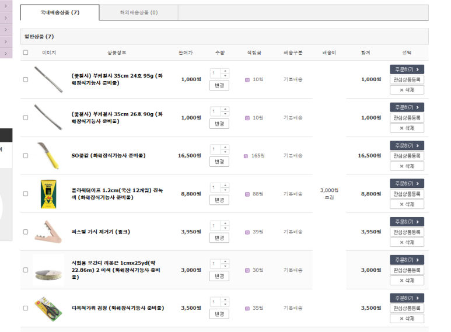
Task: Increase quantity for 부케철사 24호 item
Action: coord(225,71)
